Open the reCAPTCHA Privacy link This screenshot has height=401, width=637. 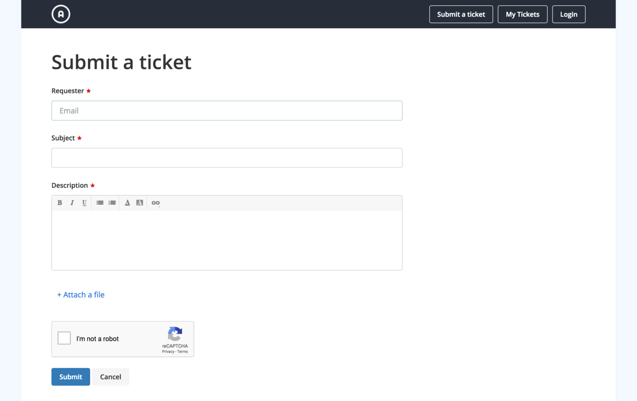pos(168,352)
